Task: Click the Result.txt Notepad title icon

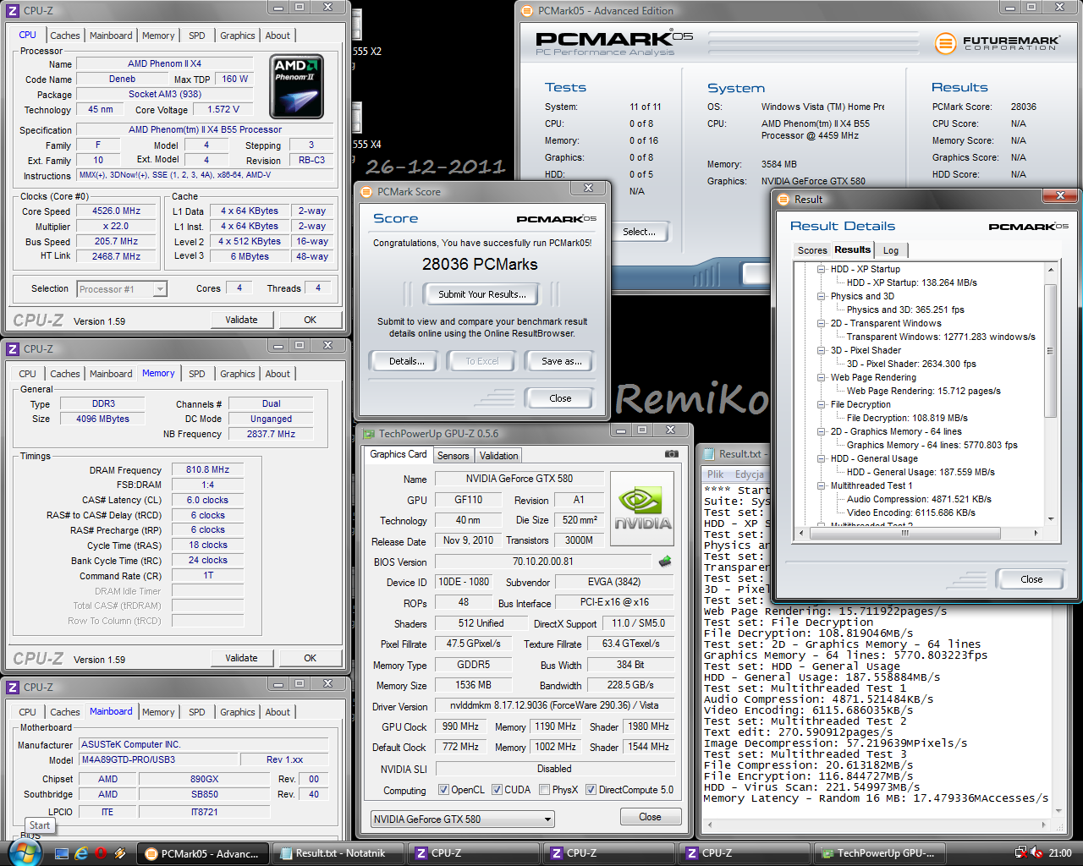Action: [x=708, y=454]
